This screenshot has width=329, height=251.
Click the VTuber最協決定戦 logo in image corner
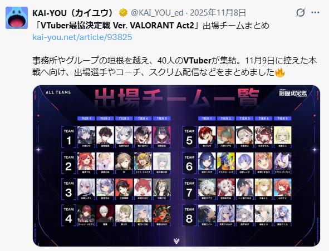pyautogui.click(x=293, y=93)
